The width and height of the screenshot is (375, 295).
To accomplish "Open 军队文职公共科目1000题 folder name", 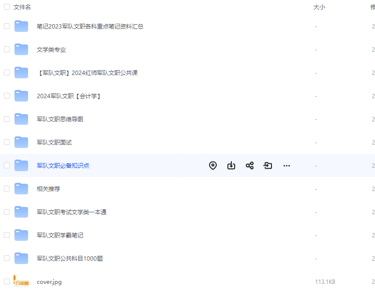I will [x=70, y=258].
